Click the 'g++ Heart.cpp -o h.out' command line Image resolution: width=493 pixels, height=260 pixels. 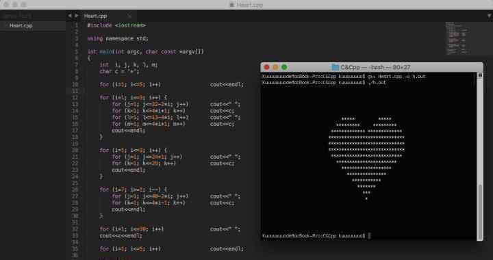point(396,77)
